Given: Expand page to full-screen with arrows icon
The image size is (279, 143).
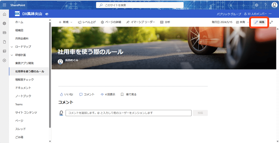Looking at the screenshot, I should point(271,22).
